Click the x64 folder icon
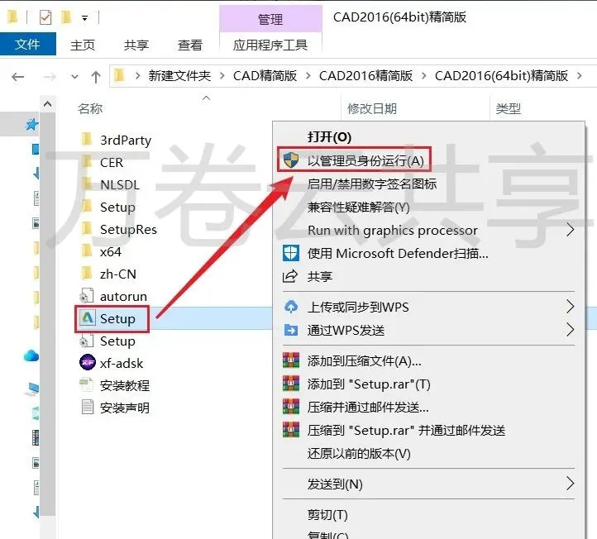Image resolution: width=597 pixels, height=539 pixels. (x=87, y=251)
